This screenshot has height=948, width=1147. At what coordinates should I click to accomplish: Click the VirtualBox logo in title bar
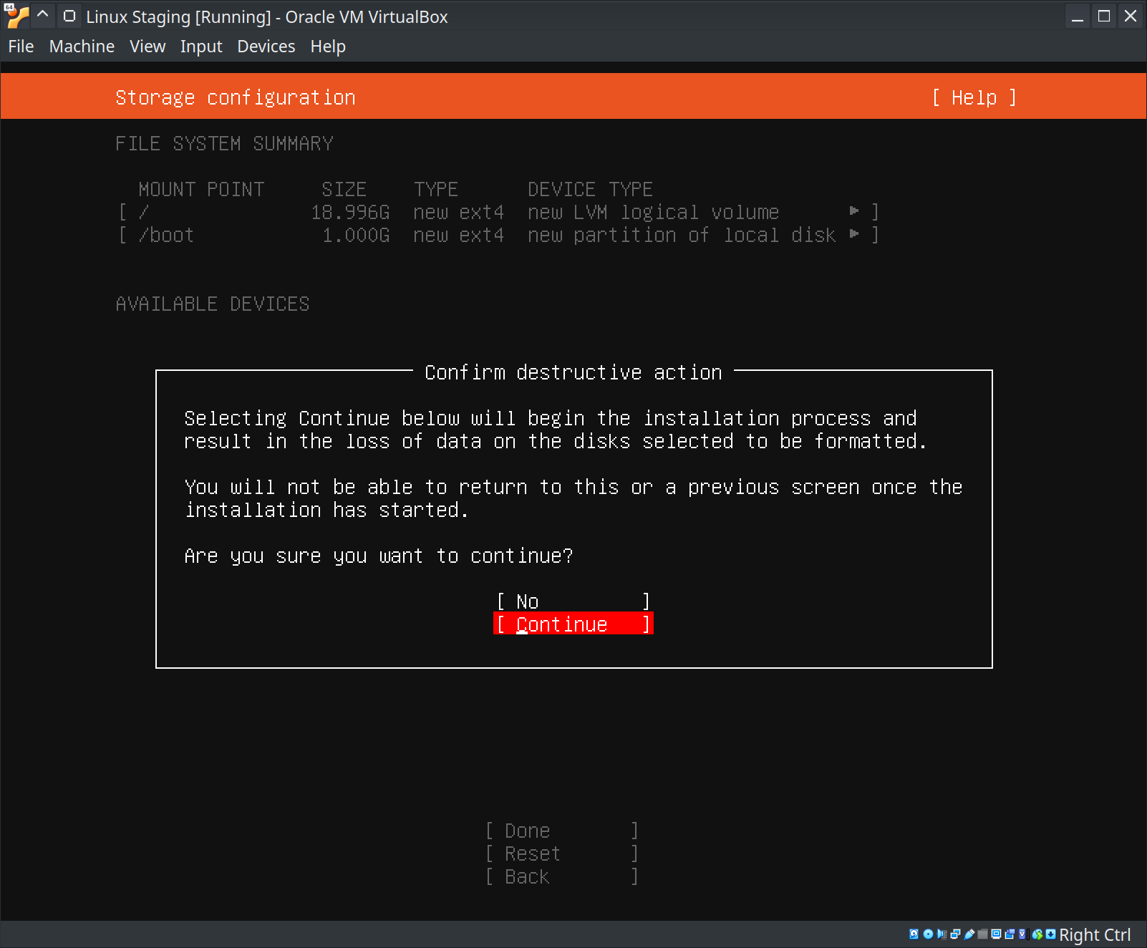pos(16,16)
